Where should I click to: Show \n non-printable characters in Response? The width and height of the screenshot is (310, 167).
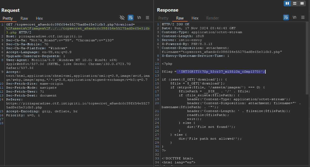coord(294,18)
